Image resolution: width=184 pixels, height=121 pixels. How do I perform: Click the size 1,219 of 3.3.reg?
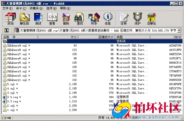73,101
